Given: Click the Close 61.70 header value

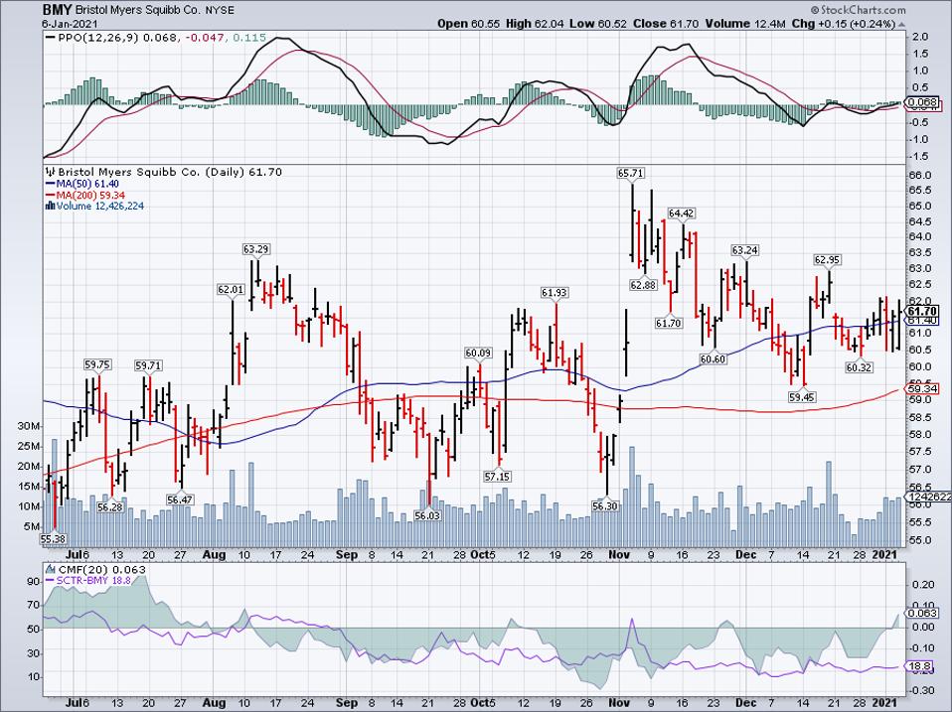Looking at the screenshot, I should point(666,24).
